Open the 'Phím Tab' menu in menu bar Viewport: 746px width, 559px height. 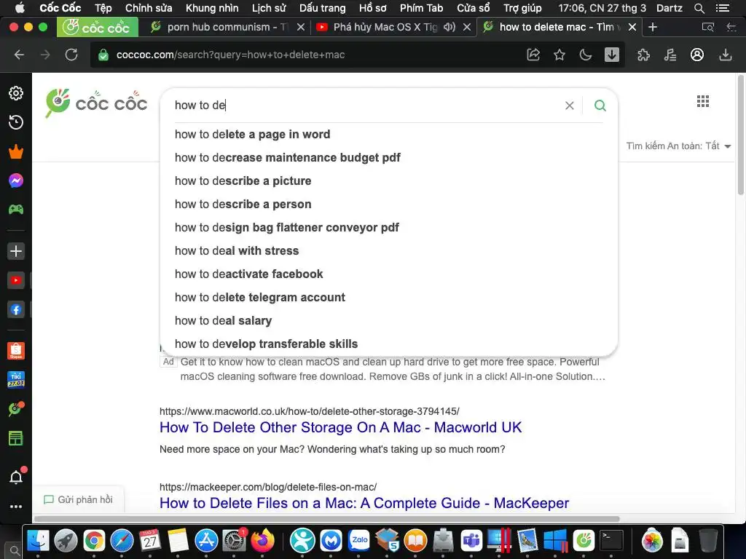[422, 8]
